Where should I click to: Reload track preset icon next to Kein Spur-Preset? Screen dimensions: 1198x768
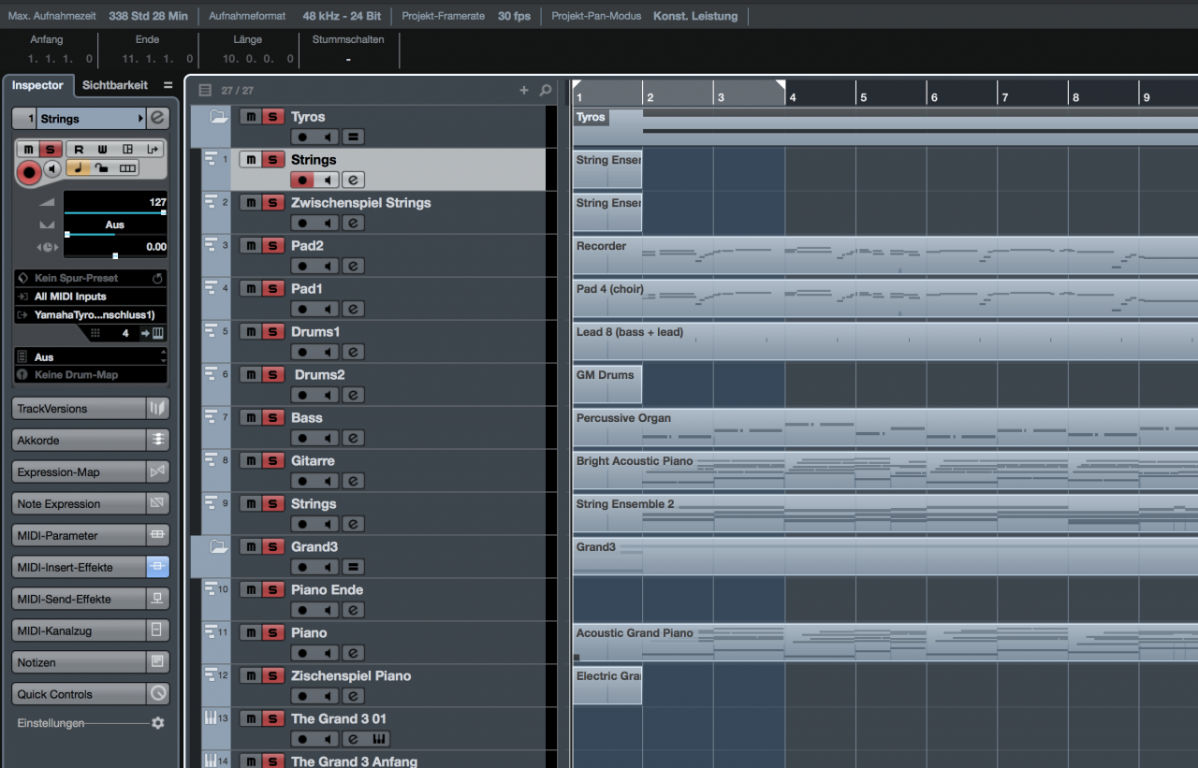(157, 278)
